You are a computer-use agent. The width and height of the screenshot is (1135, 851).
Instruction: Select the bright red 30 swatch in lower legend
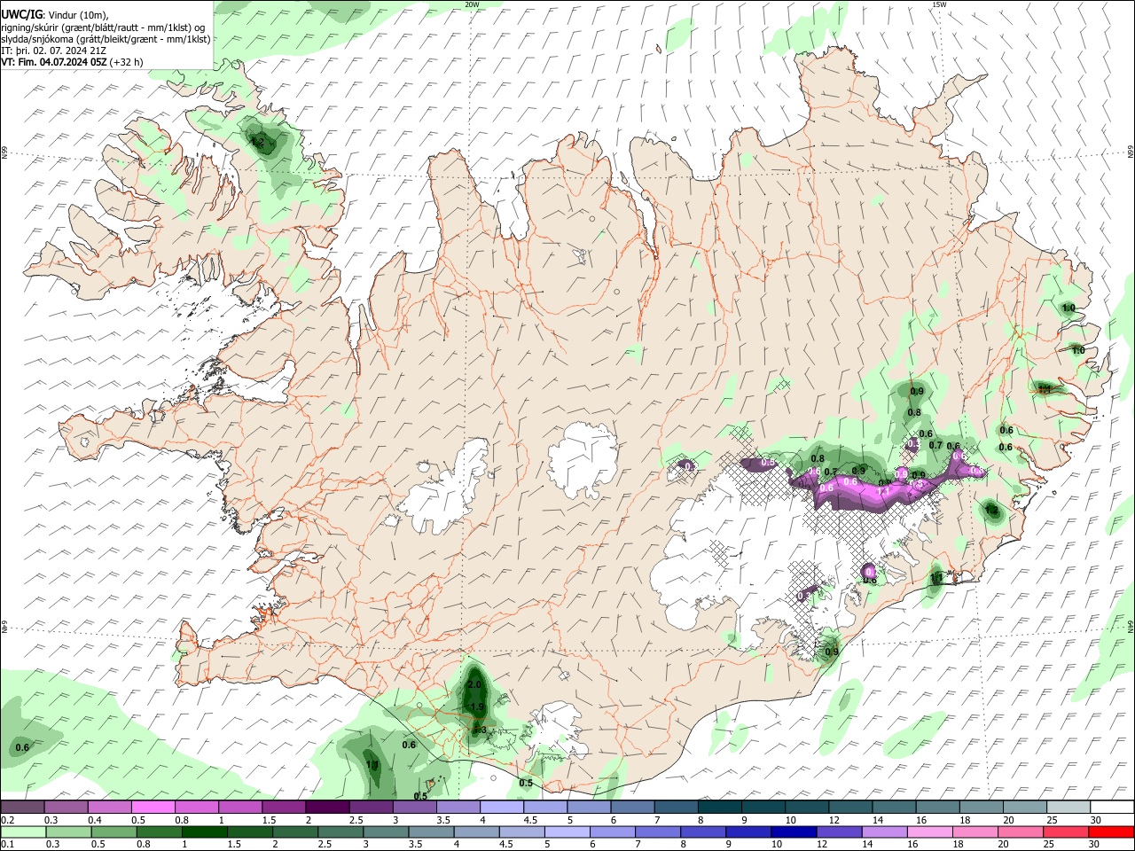[x=1112, y=831]
